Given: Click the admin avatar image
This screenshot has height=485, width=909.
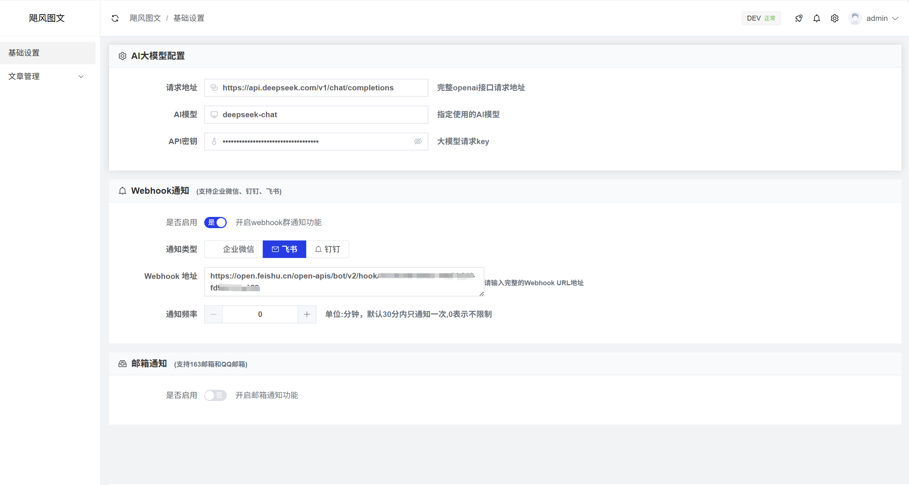Looking at the screenshot, I should click(x=855, y=18).
